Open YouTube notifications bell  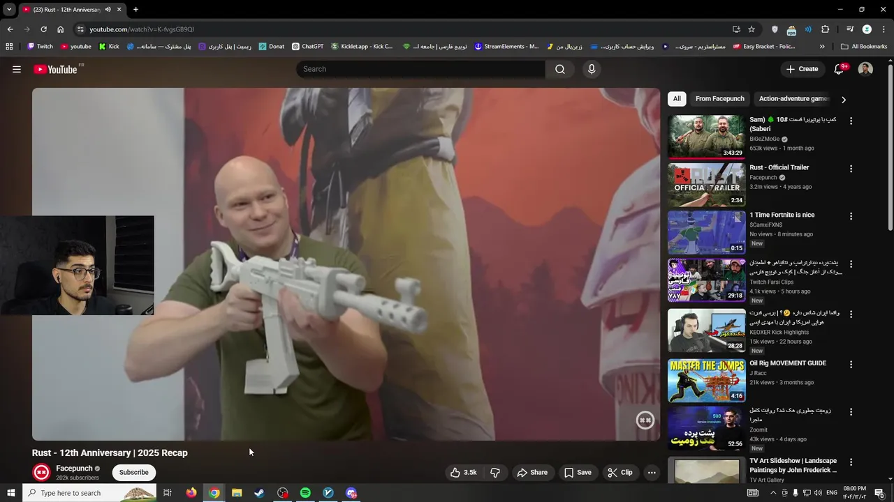click(840, 69)
